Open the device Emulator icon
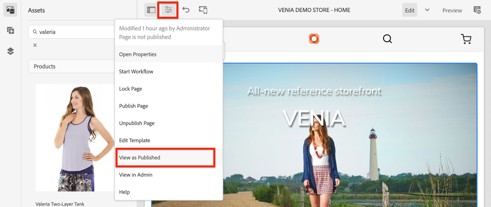The width and height of the screenshot is (491, 207). pyautogui.click(x=203, y=10)
